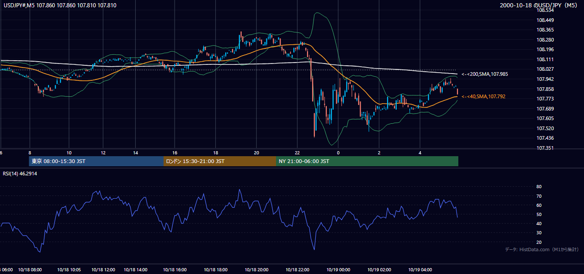Click hour mark 14 on price chart axis
Screen dimensions: 584x274
pos(136,152)
